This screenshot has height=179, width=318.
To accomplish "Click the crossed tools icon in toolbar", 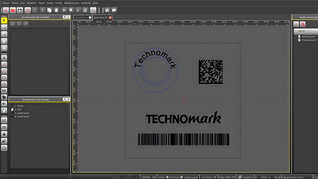I will (93, 10).
